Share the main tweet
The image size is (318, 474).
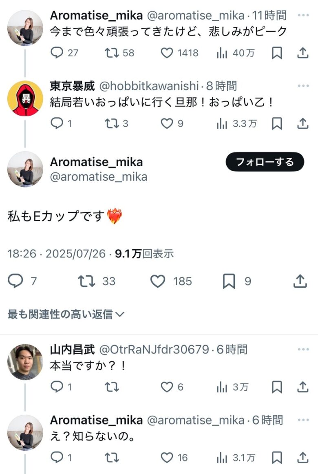[300, 281]
